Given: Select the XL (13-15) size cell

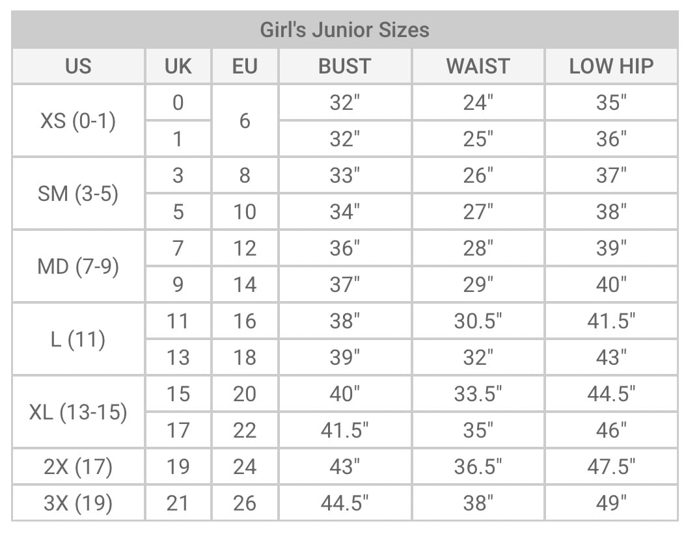Looking at the screenshot, I should click(x=78, y=412).
